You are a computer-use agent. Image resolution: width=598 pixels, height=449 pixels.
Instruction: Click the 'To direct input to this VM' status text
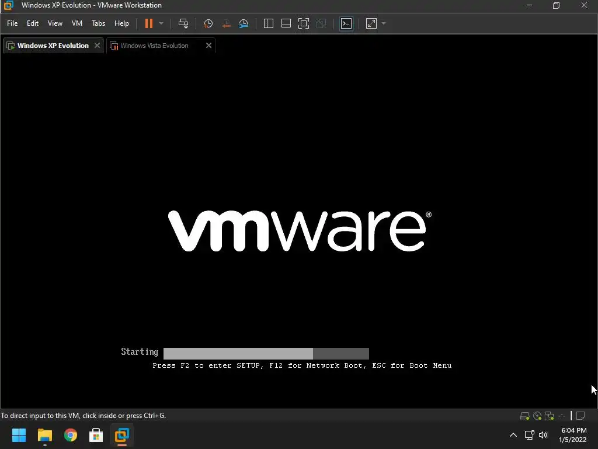(x=83, y=416)
